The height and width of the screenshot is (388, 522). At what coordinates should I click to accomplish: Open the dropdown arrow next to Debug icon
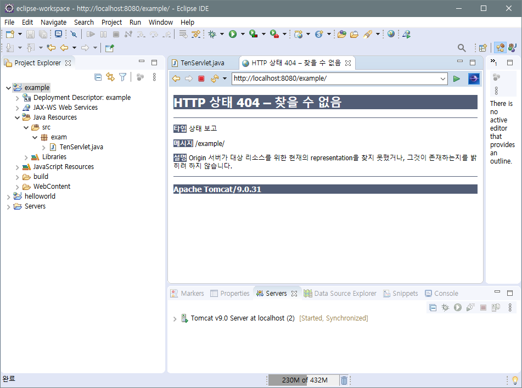tap(222, 34)
